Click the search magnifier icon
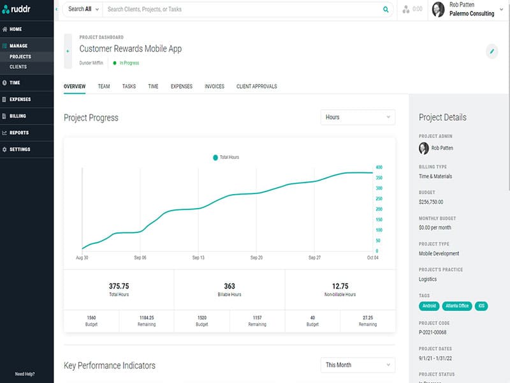510x383 pixels. click(386, 10)
